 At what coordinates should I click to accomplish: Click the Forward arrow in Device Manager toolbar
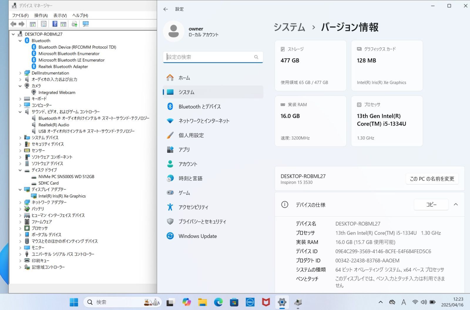(21, 24)
